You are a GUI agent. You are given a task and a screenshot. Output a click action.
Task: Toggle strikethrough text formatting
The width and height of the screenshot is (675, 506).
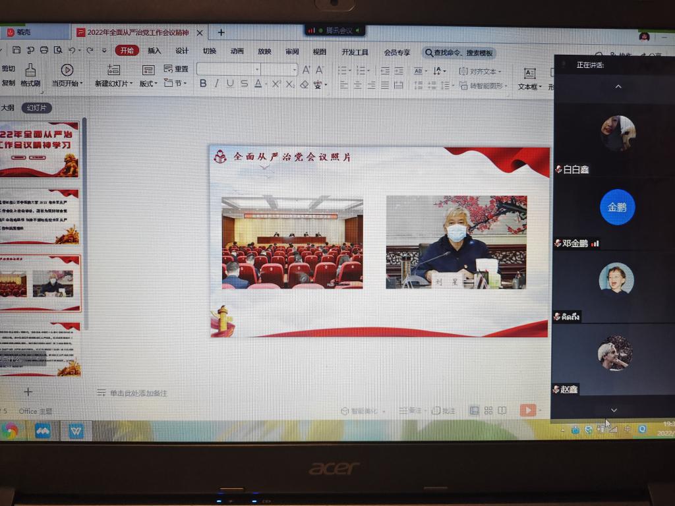pyautogui.click(x=244, y=84)
